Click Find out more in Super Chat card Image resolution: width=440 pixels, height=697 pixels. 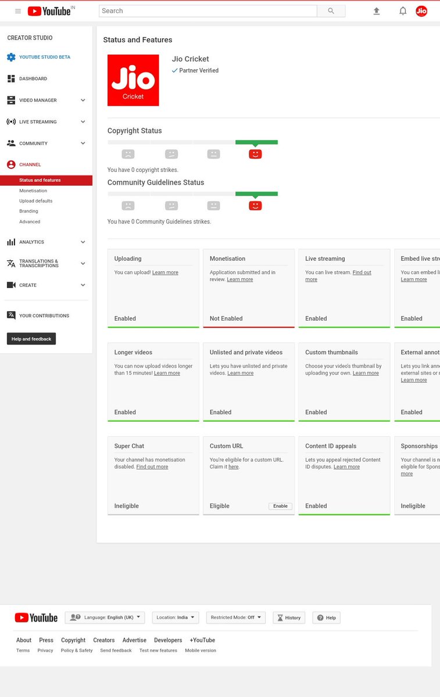pyautogui.click(x=152, y=466)
